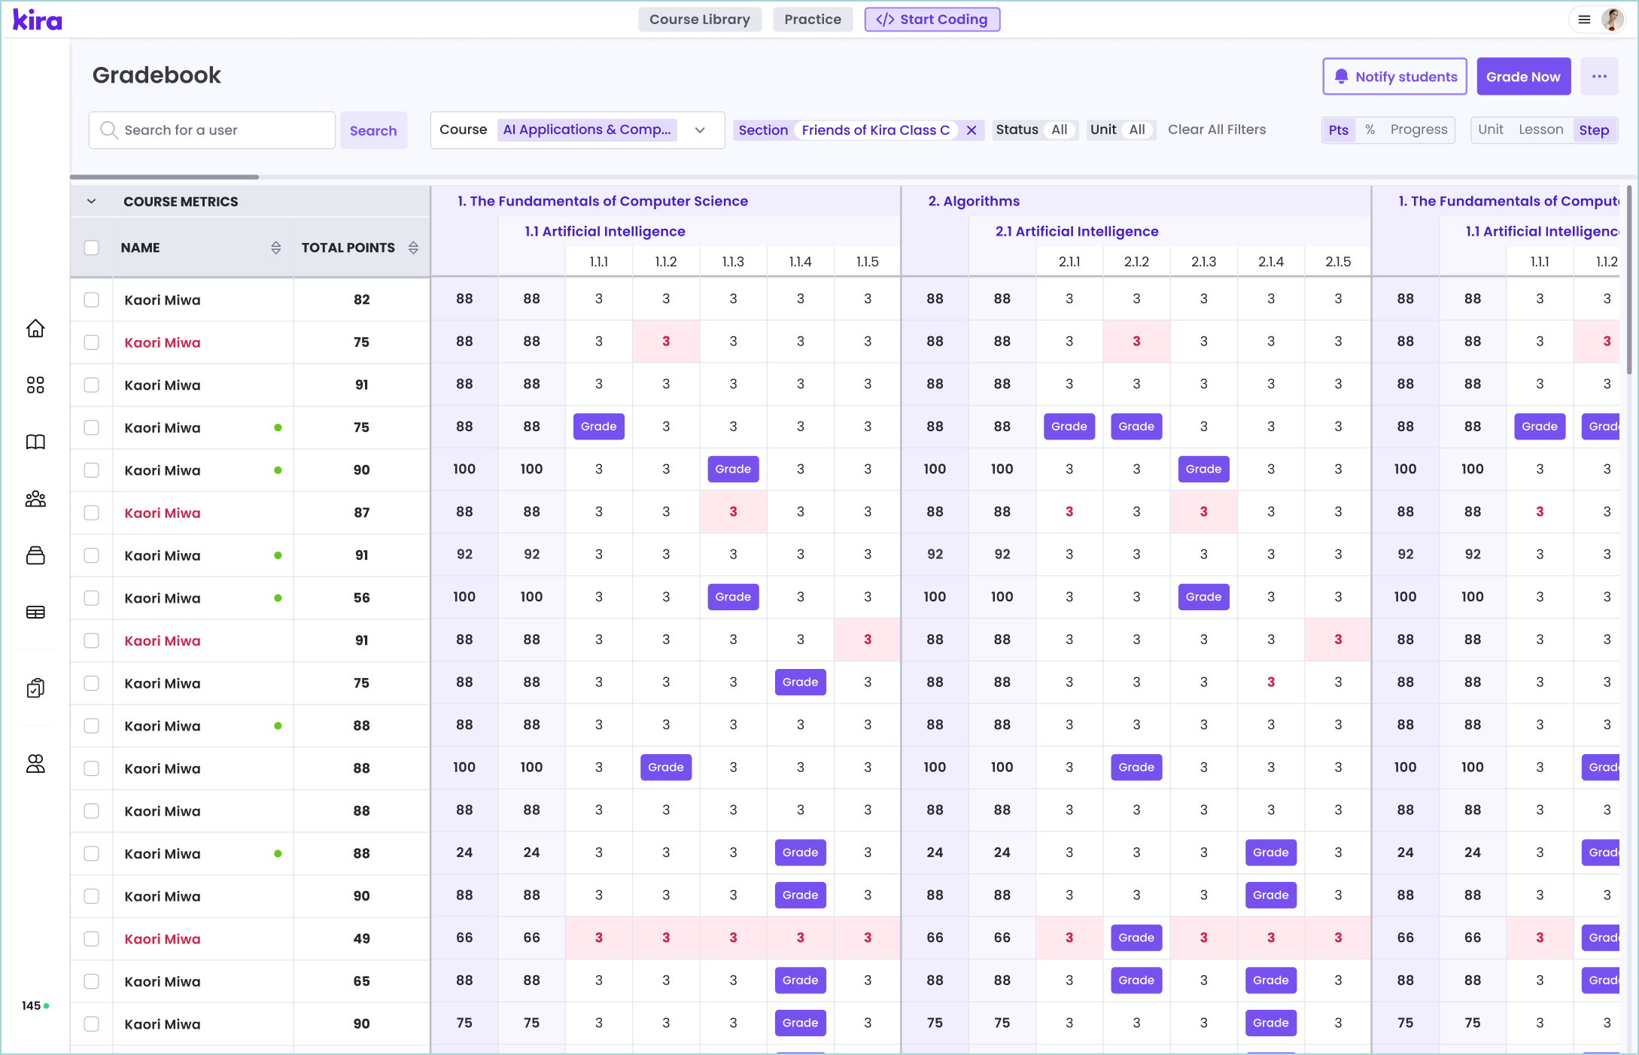This screenshot has height=1055, width=1639.
Task: Click the Grade Now button
Action: (1523, 76)
